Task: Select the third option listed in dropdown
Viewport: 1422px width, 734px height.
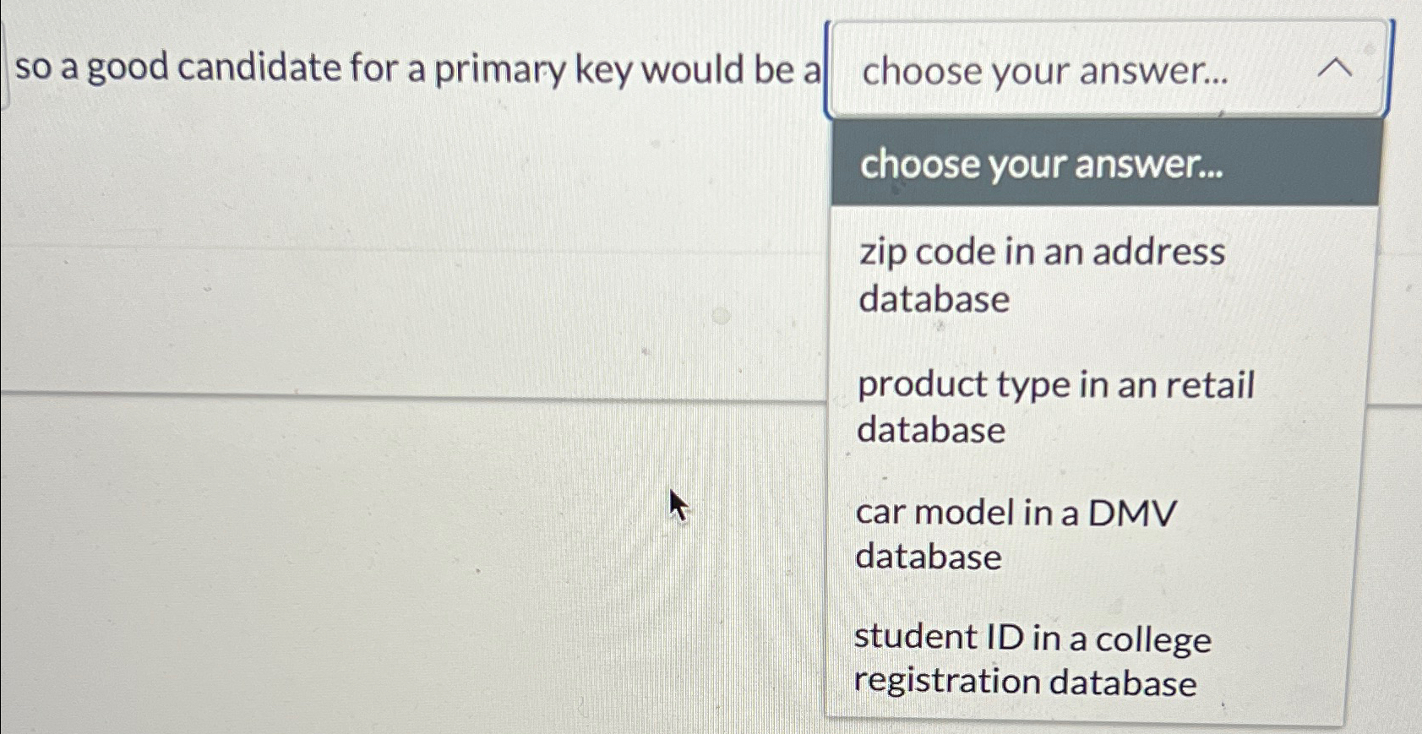Action: tap(1016, 534)
